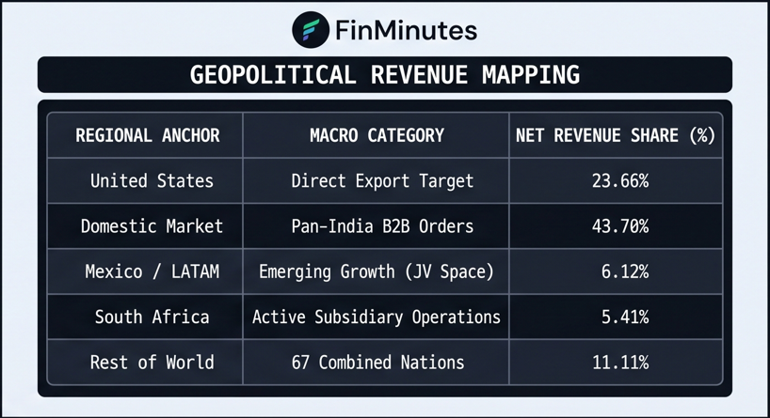The width and height of the screenshot is (770, 418).
Task: Click the Net Revenue Share (%) header
Action: pos(616,135)
